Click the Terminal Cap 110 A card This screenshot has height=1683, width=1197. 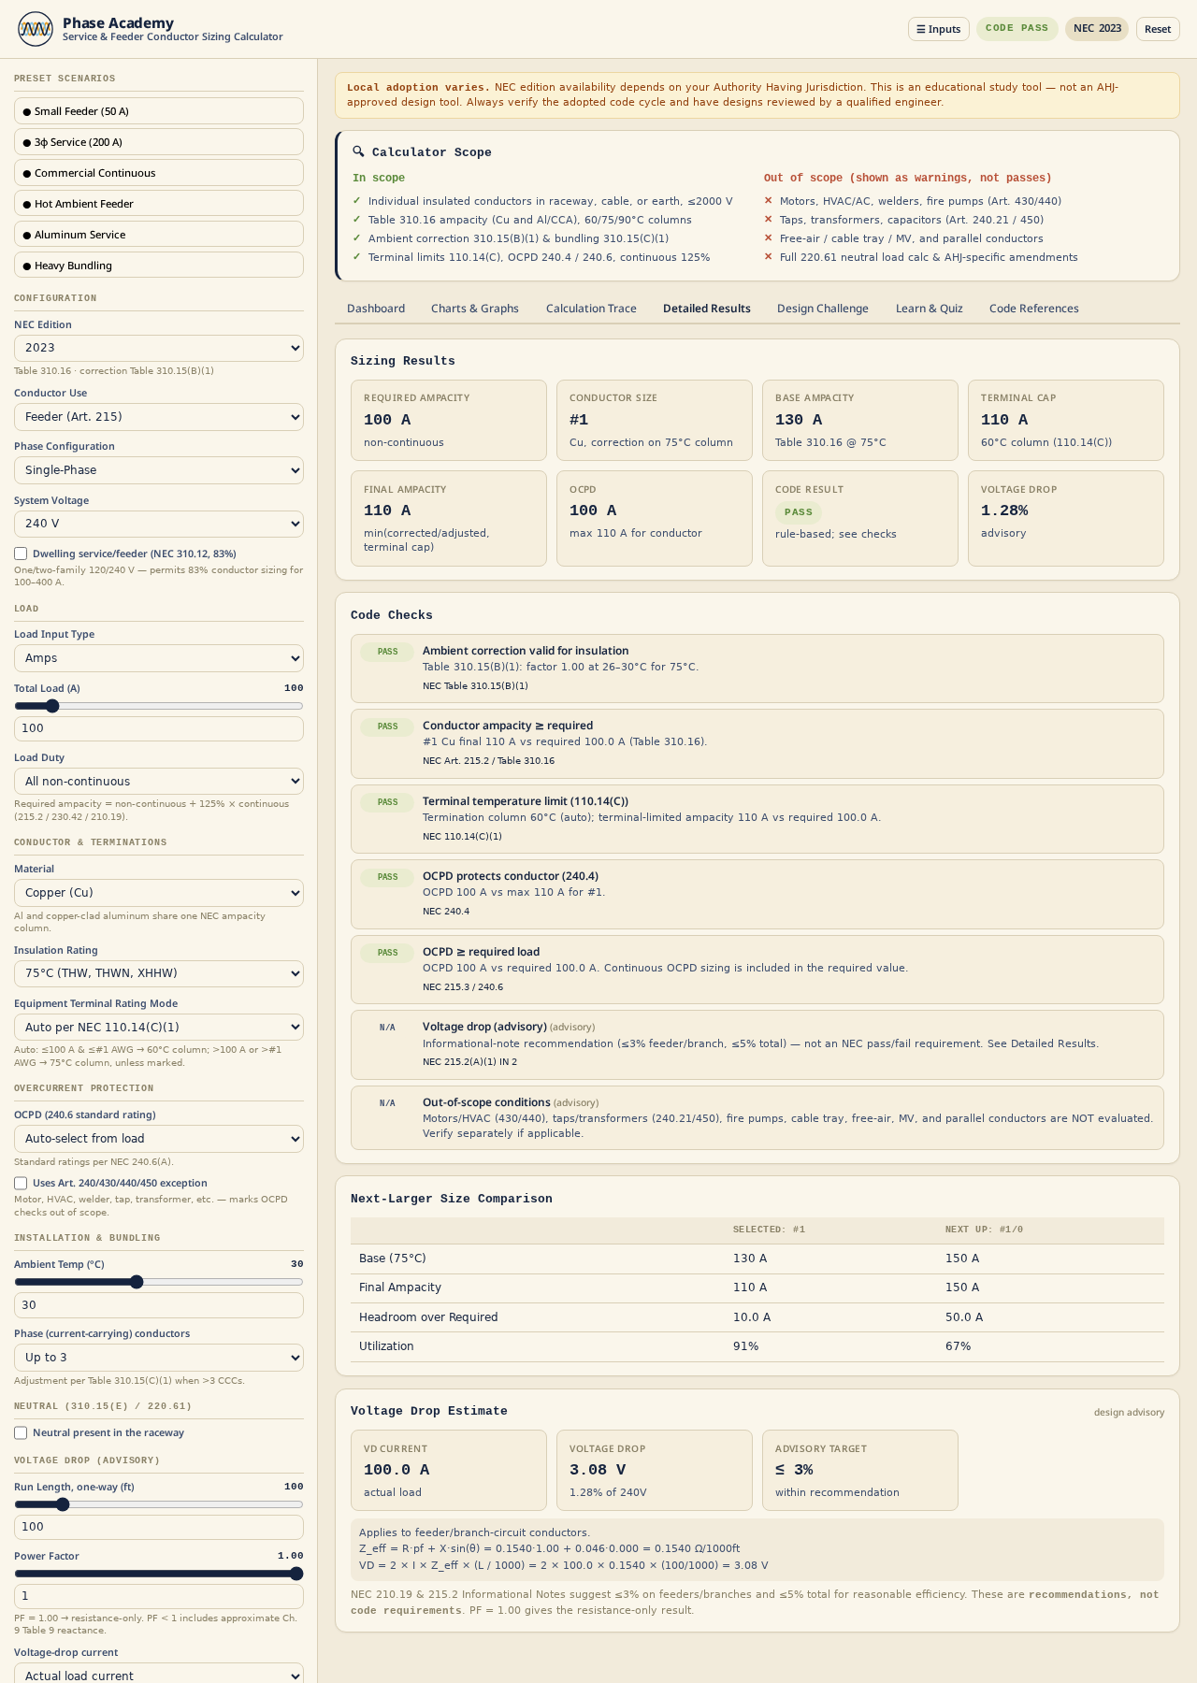tap(1066, 420)
